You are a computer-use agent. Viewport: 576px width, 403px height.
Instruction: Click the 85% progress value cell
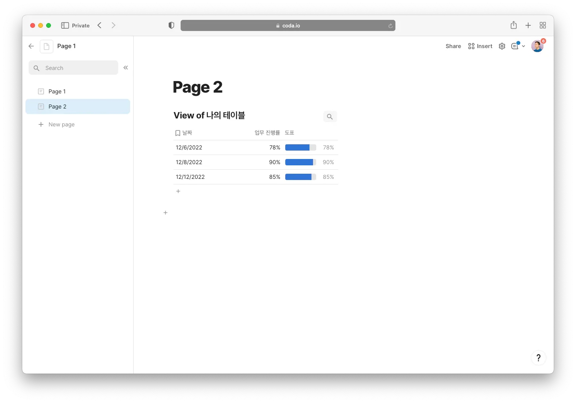pos(275,177)
